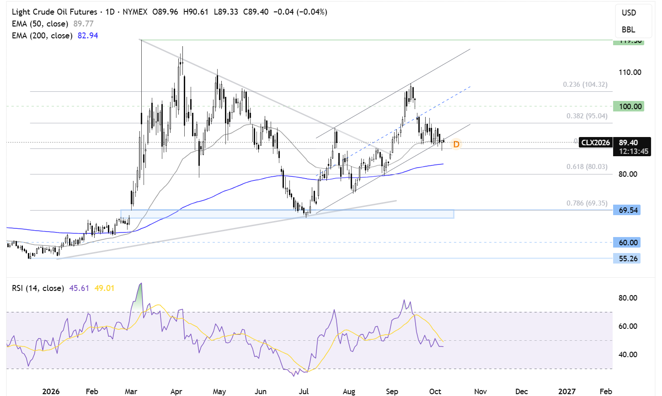662x396 pixels.
Task: Click the current price 89.40 axis label
Action: tap(628, 143)
